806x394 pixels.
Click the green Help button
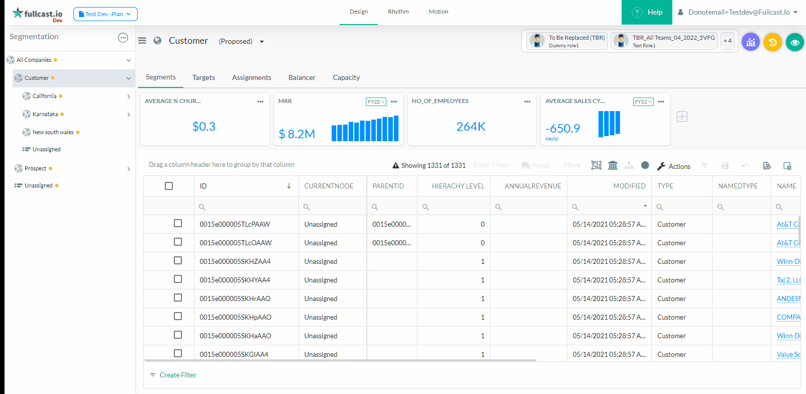point(647,12)
